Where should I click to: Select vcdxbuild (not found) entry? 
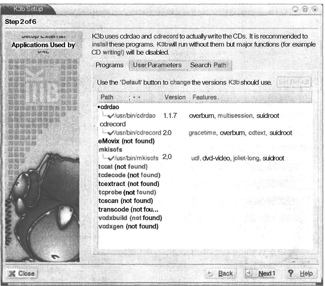(130, 218)
